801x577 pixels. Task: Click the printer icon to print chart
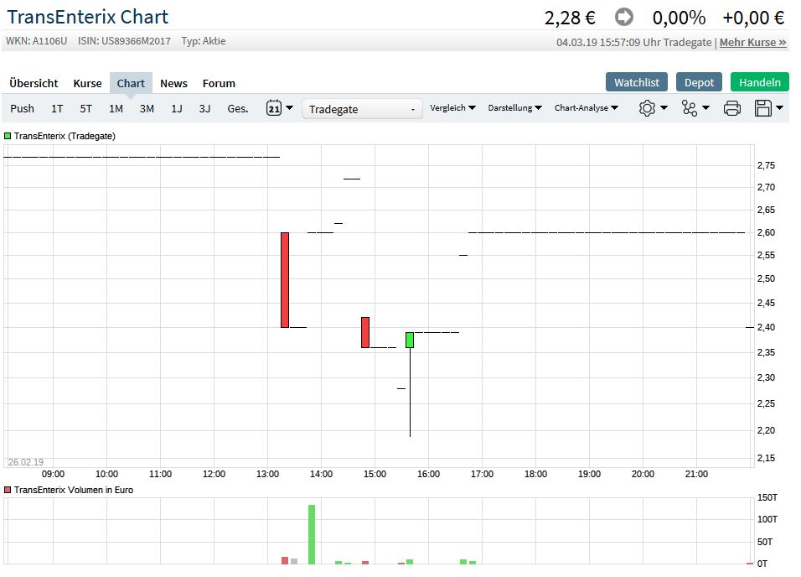731,108
